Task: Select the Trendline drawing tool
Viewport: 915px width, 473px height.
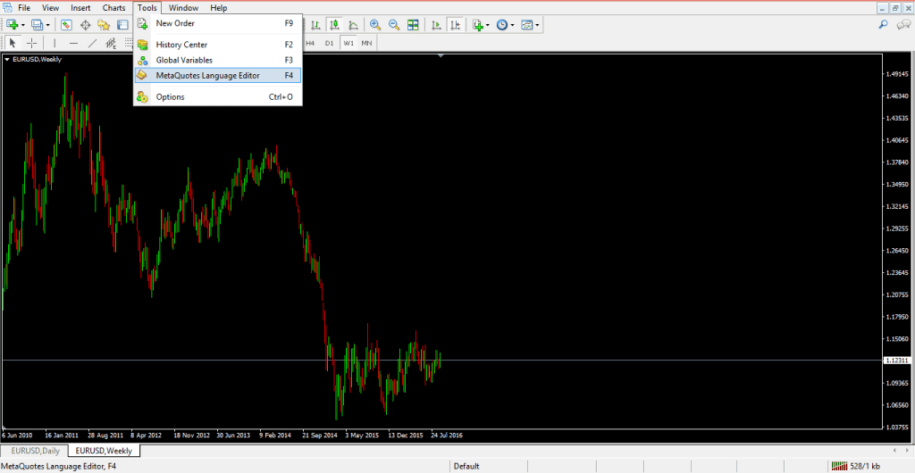Action: click(92, 43)
